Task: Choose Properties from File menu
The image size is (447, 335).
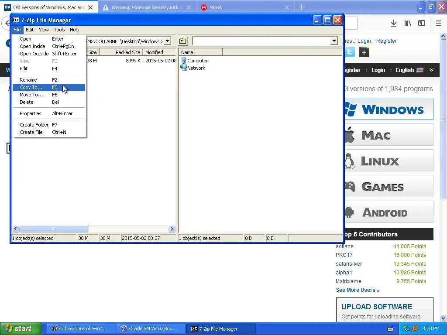Action: (x=49, y=114)
